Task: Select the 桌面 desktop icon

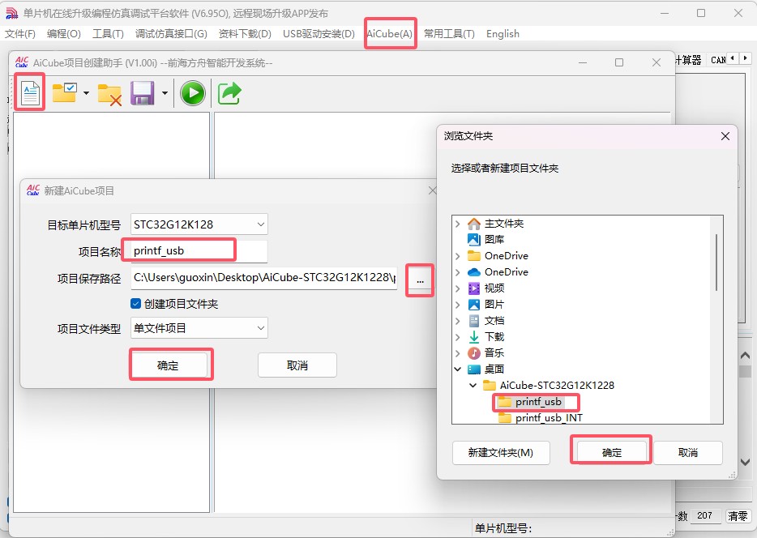Action: click(474, 369)
